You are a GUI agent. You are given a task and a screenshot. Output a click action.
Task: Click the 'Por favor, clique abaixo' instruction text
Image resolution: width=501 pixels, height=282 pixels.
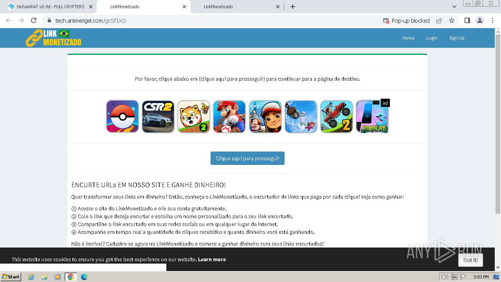coord(247,79)
